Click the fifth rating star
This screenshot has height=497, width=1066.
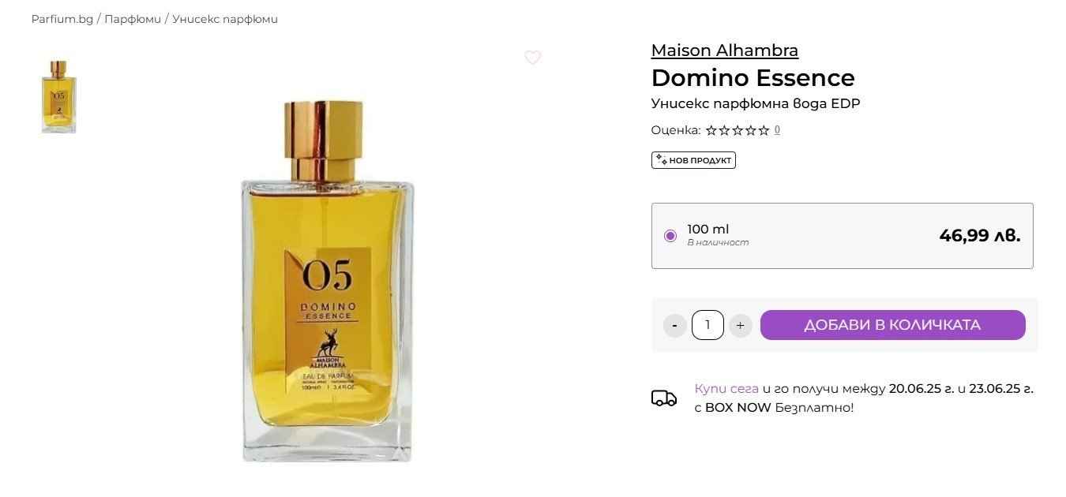point(764,130)
